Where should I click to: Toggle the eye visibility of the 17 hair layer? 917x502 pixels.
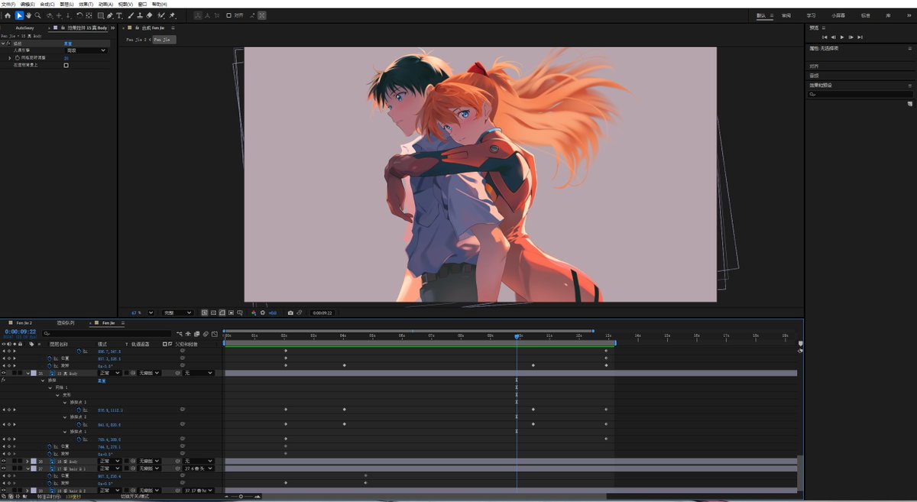coord(4,468)
